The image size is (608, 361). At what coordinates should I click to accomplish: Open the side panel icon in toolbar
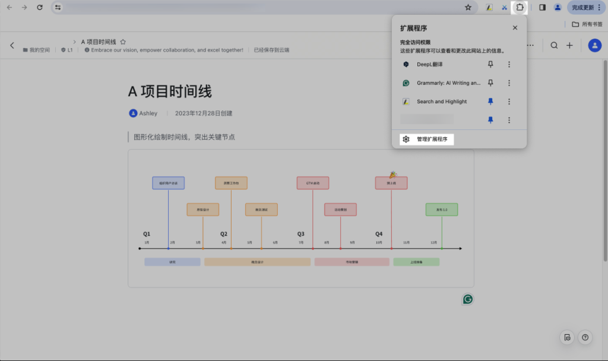pyautogui.click(x=541, y=7)
